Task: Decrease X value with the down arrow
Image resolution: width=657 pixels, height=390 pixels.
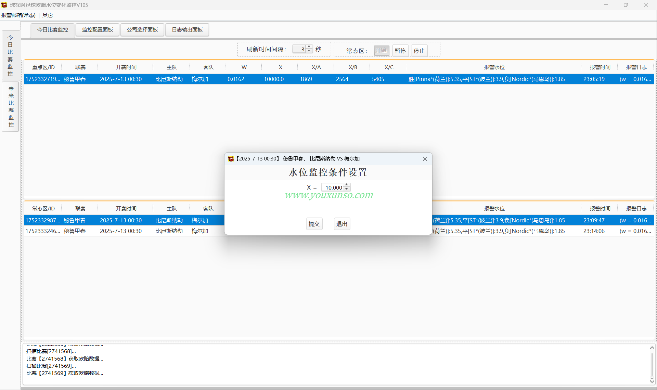Action: (347, 189)
